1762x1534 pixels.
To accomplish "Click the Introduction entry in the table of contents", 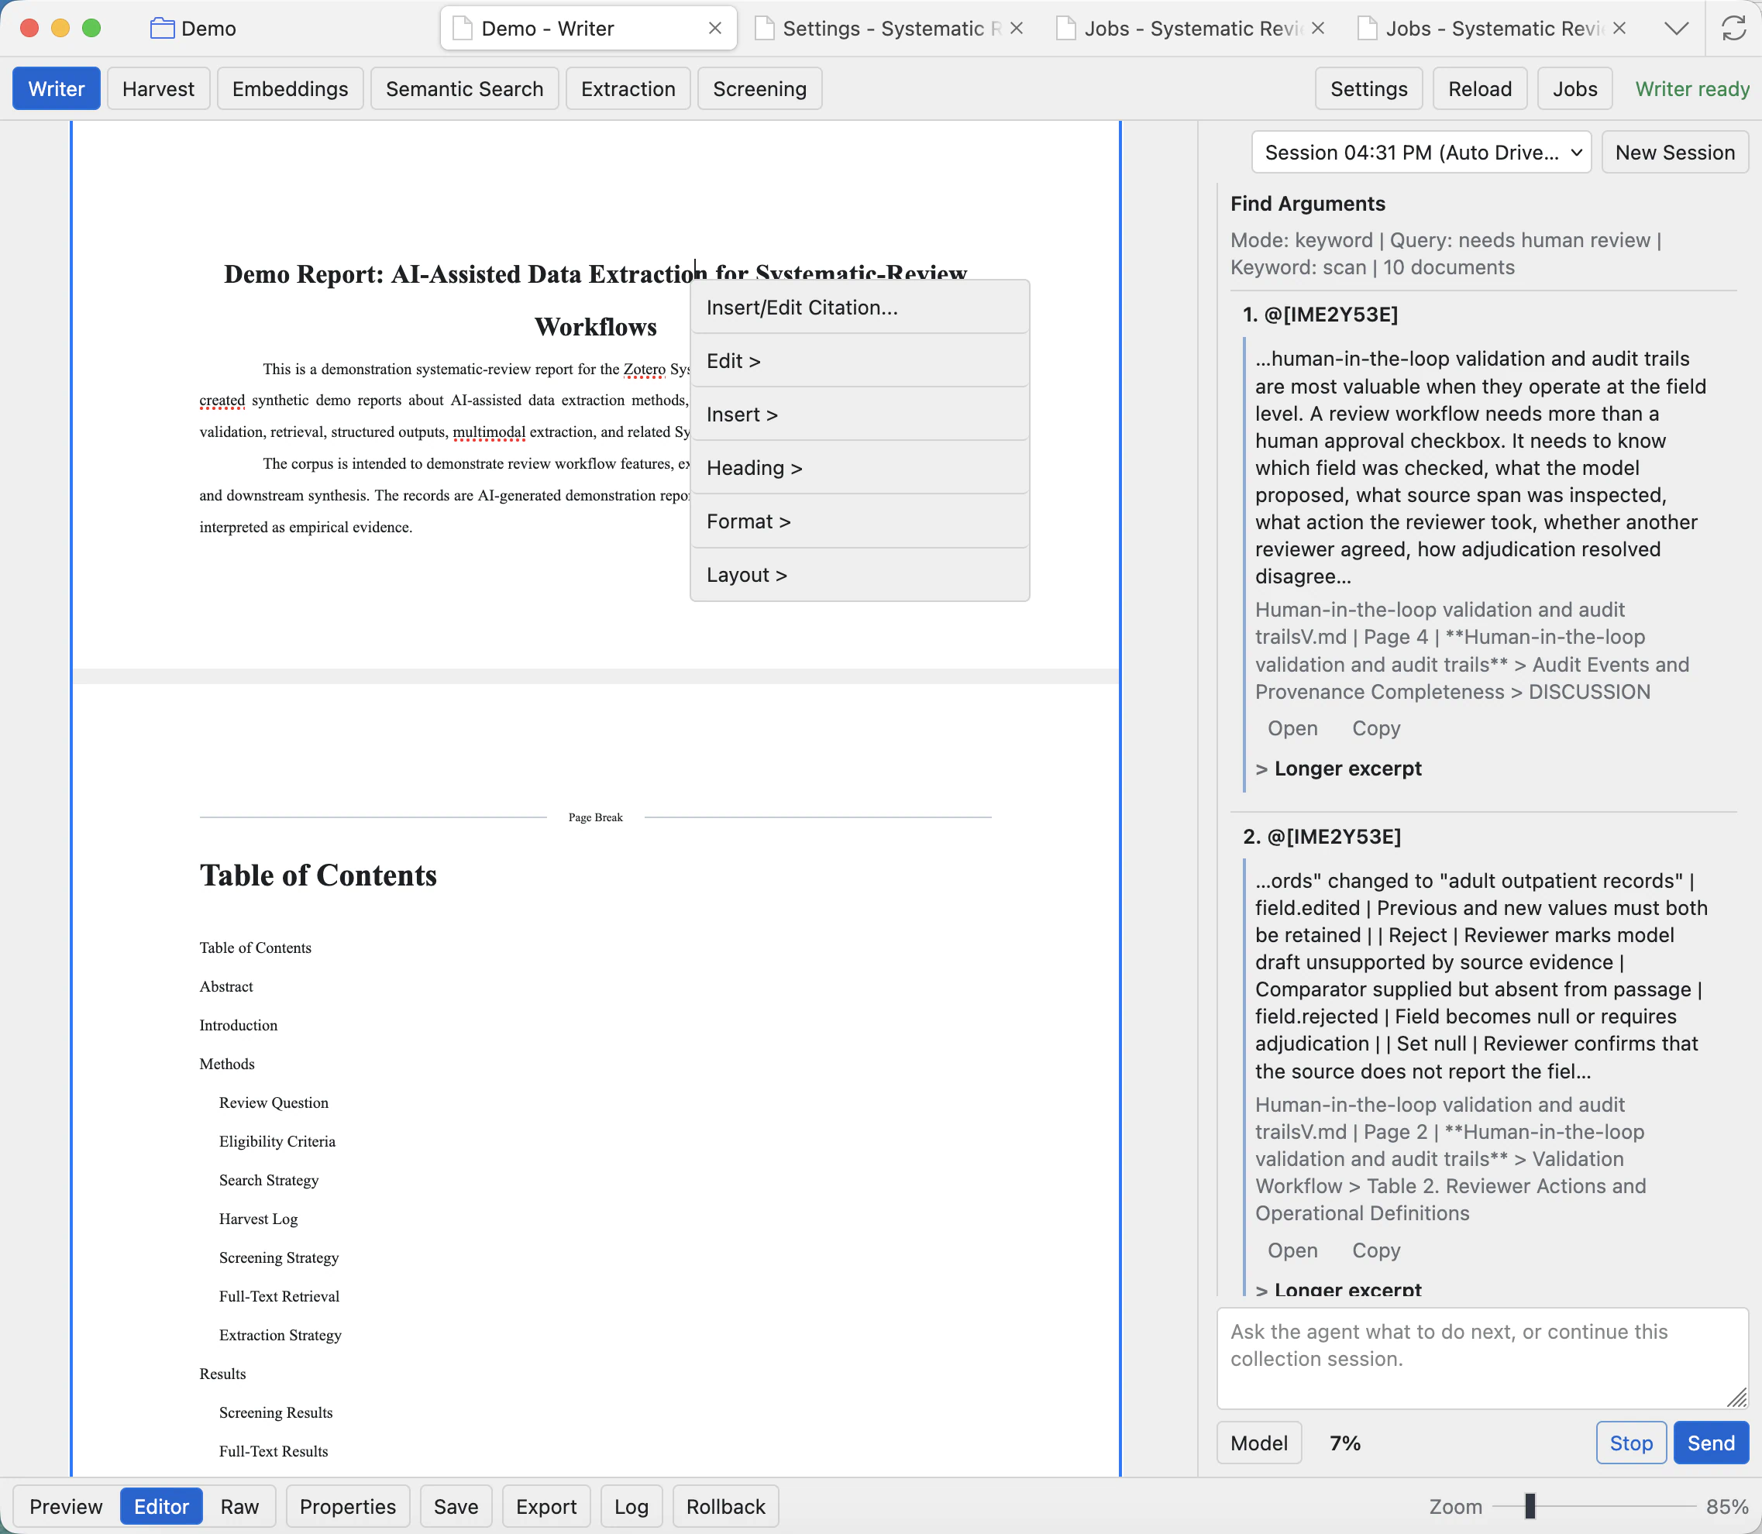I will point(238,1026).
